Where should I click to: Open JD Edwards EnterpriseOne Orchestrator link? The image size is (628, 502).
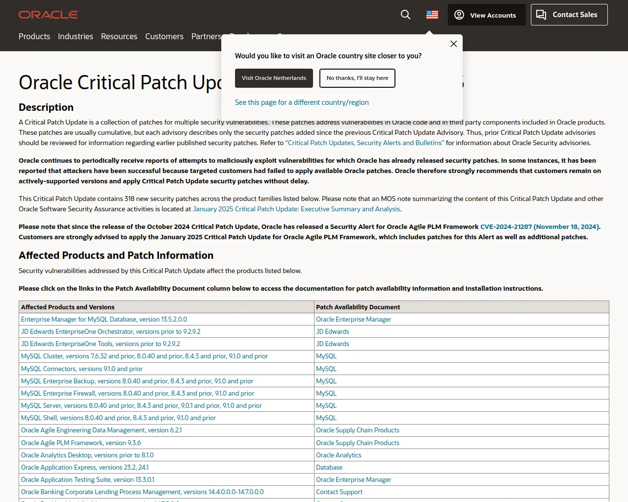coord(111,331)
